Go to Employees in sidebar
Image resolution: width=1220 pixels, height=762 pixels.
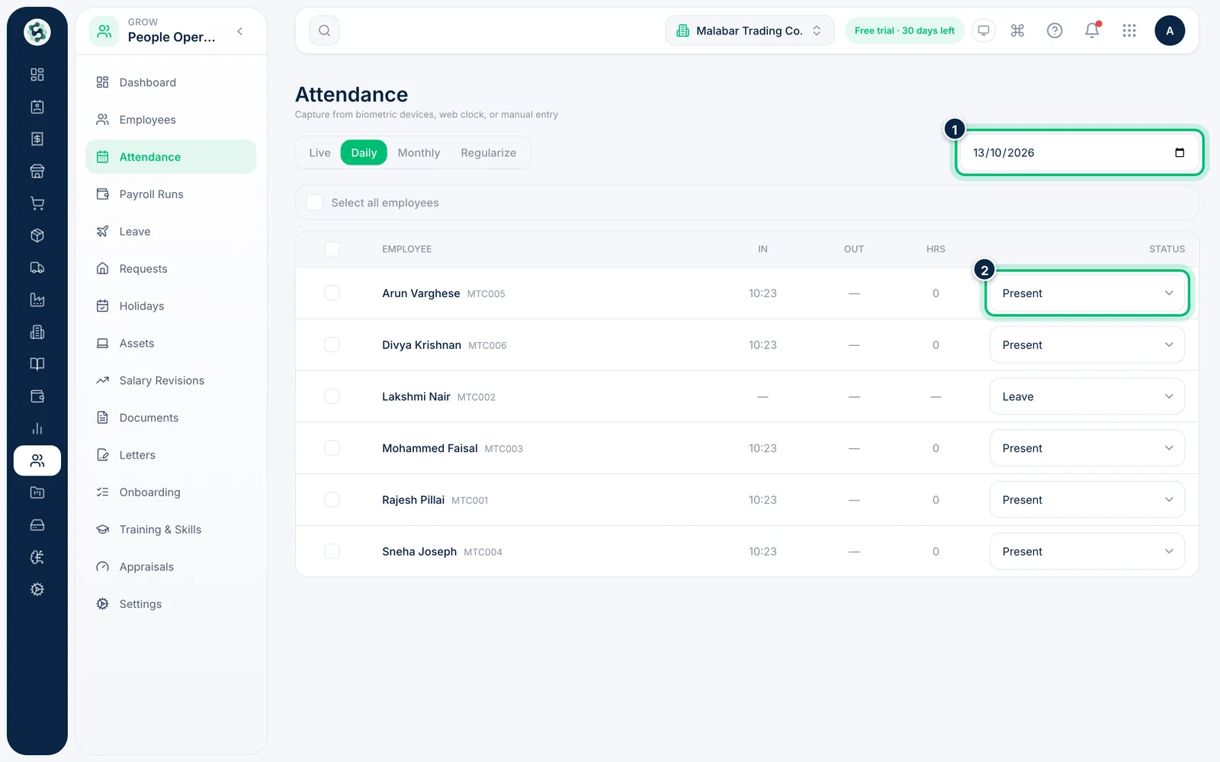171,120
